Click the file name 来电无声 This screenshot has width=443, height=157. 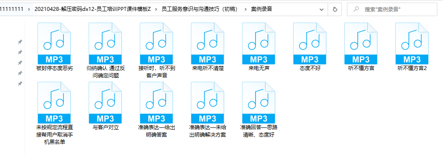pos(259,68)
